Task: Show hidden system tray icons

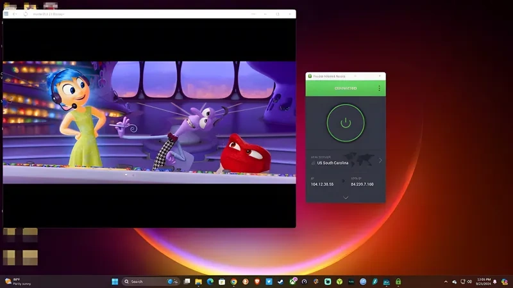Action: [x=446, y=281]
